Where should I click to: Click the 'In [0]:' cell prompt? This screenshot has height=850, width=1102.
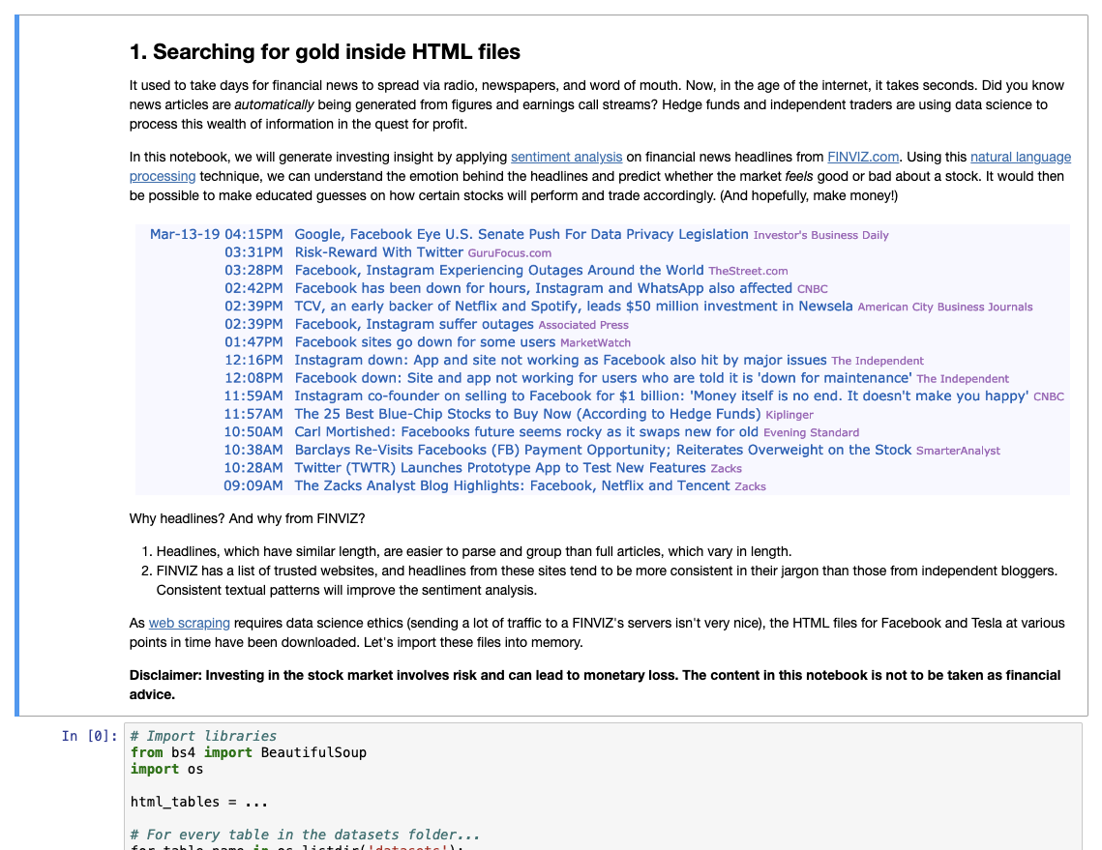[89, 736]
